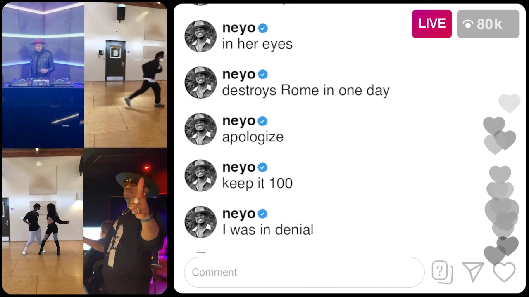
Task: Select the dancing couple video tile
Action: click(43, 221)
